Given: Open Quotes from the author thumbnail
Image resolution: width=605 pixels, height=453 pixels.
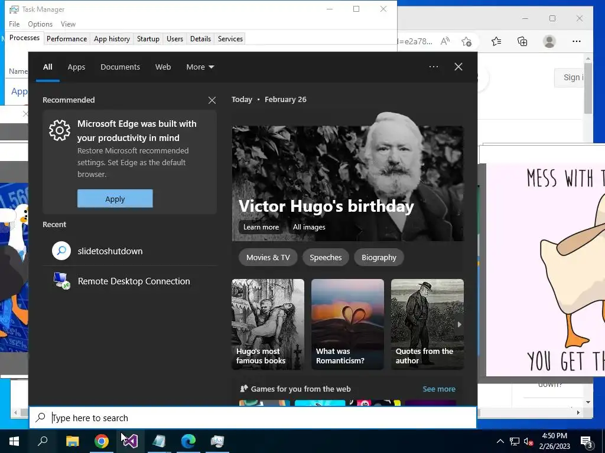Looking at the screenshot, I should (x=427, y=324).
